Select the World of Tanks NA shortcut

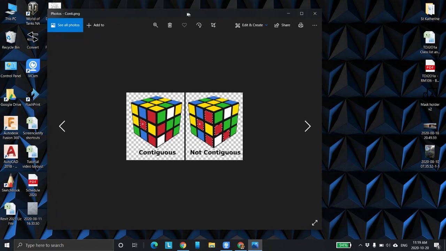point(33,14)
